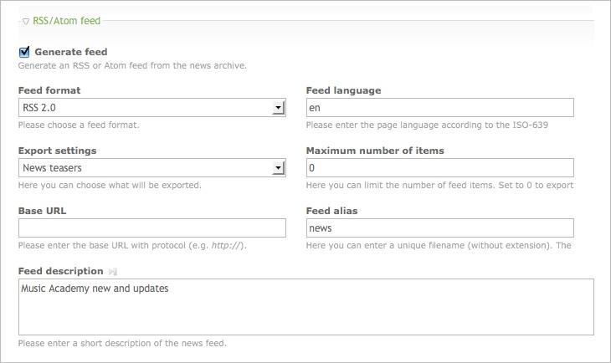Focus the Feed language input field
Image resolution: width=611 pixels, height=363 pixels.
click(440, 108)
